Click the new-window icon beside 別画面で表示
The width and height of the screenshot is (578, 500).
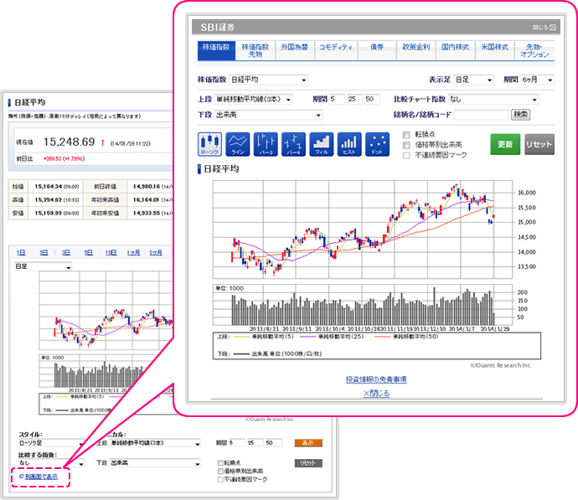[21, 477]
